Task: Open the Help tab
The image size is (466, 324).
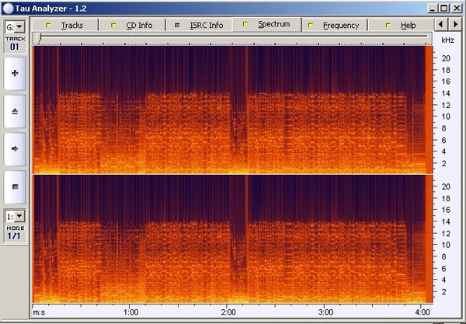Action: (x=401, y=26)
